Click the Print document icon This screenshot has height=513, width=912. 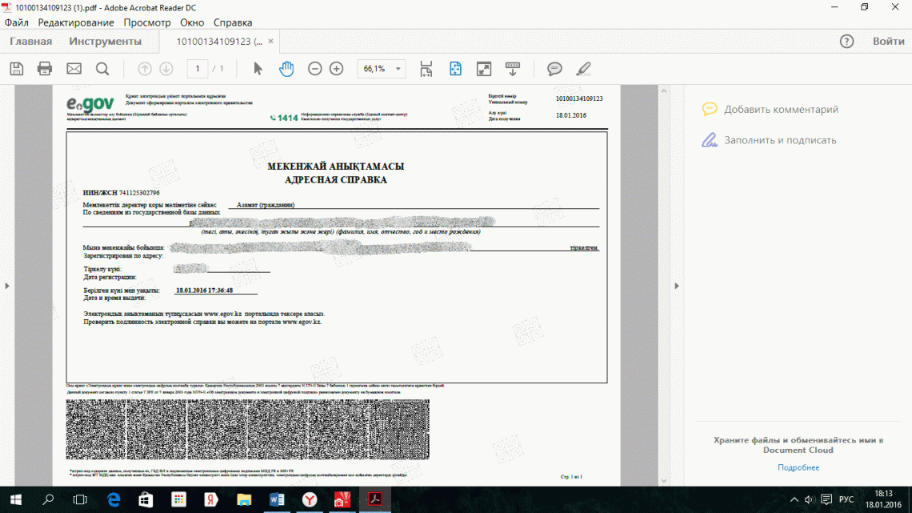pos(45,69)
